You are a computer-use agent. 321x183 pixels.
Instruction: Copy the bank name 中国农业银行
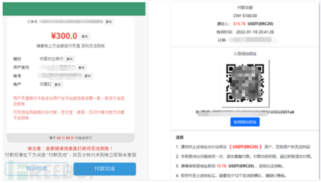coord(70,59)
